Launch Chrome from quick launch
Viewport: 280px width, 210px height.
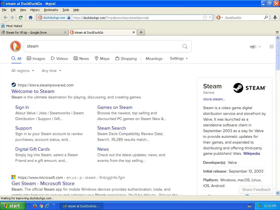coord(41,206)
